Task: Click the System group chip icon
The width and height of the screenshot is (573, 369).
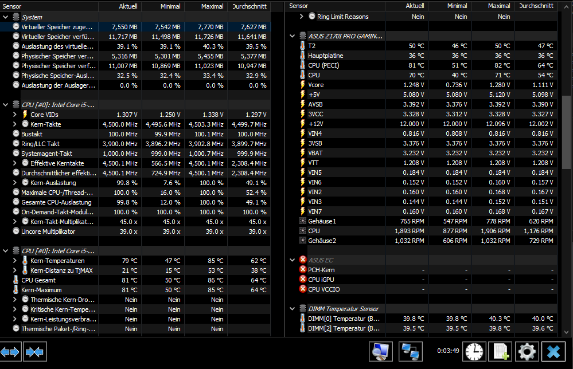Action: (x=16, y=17)
